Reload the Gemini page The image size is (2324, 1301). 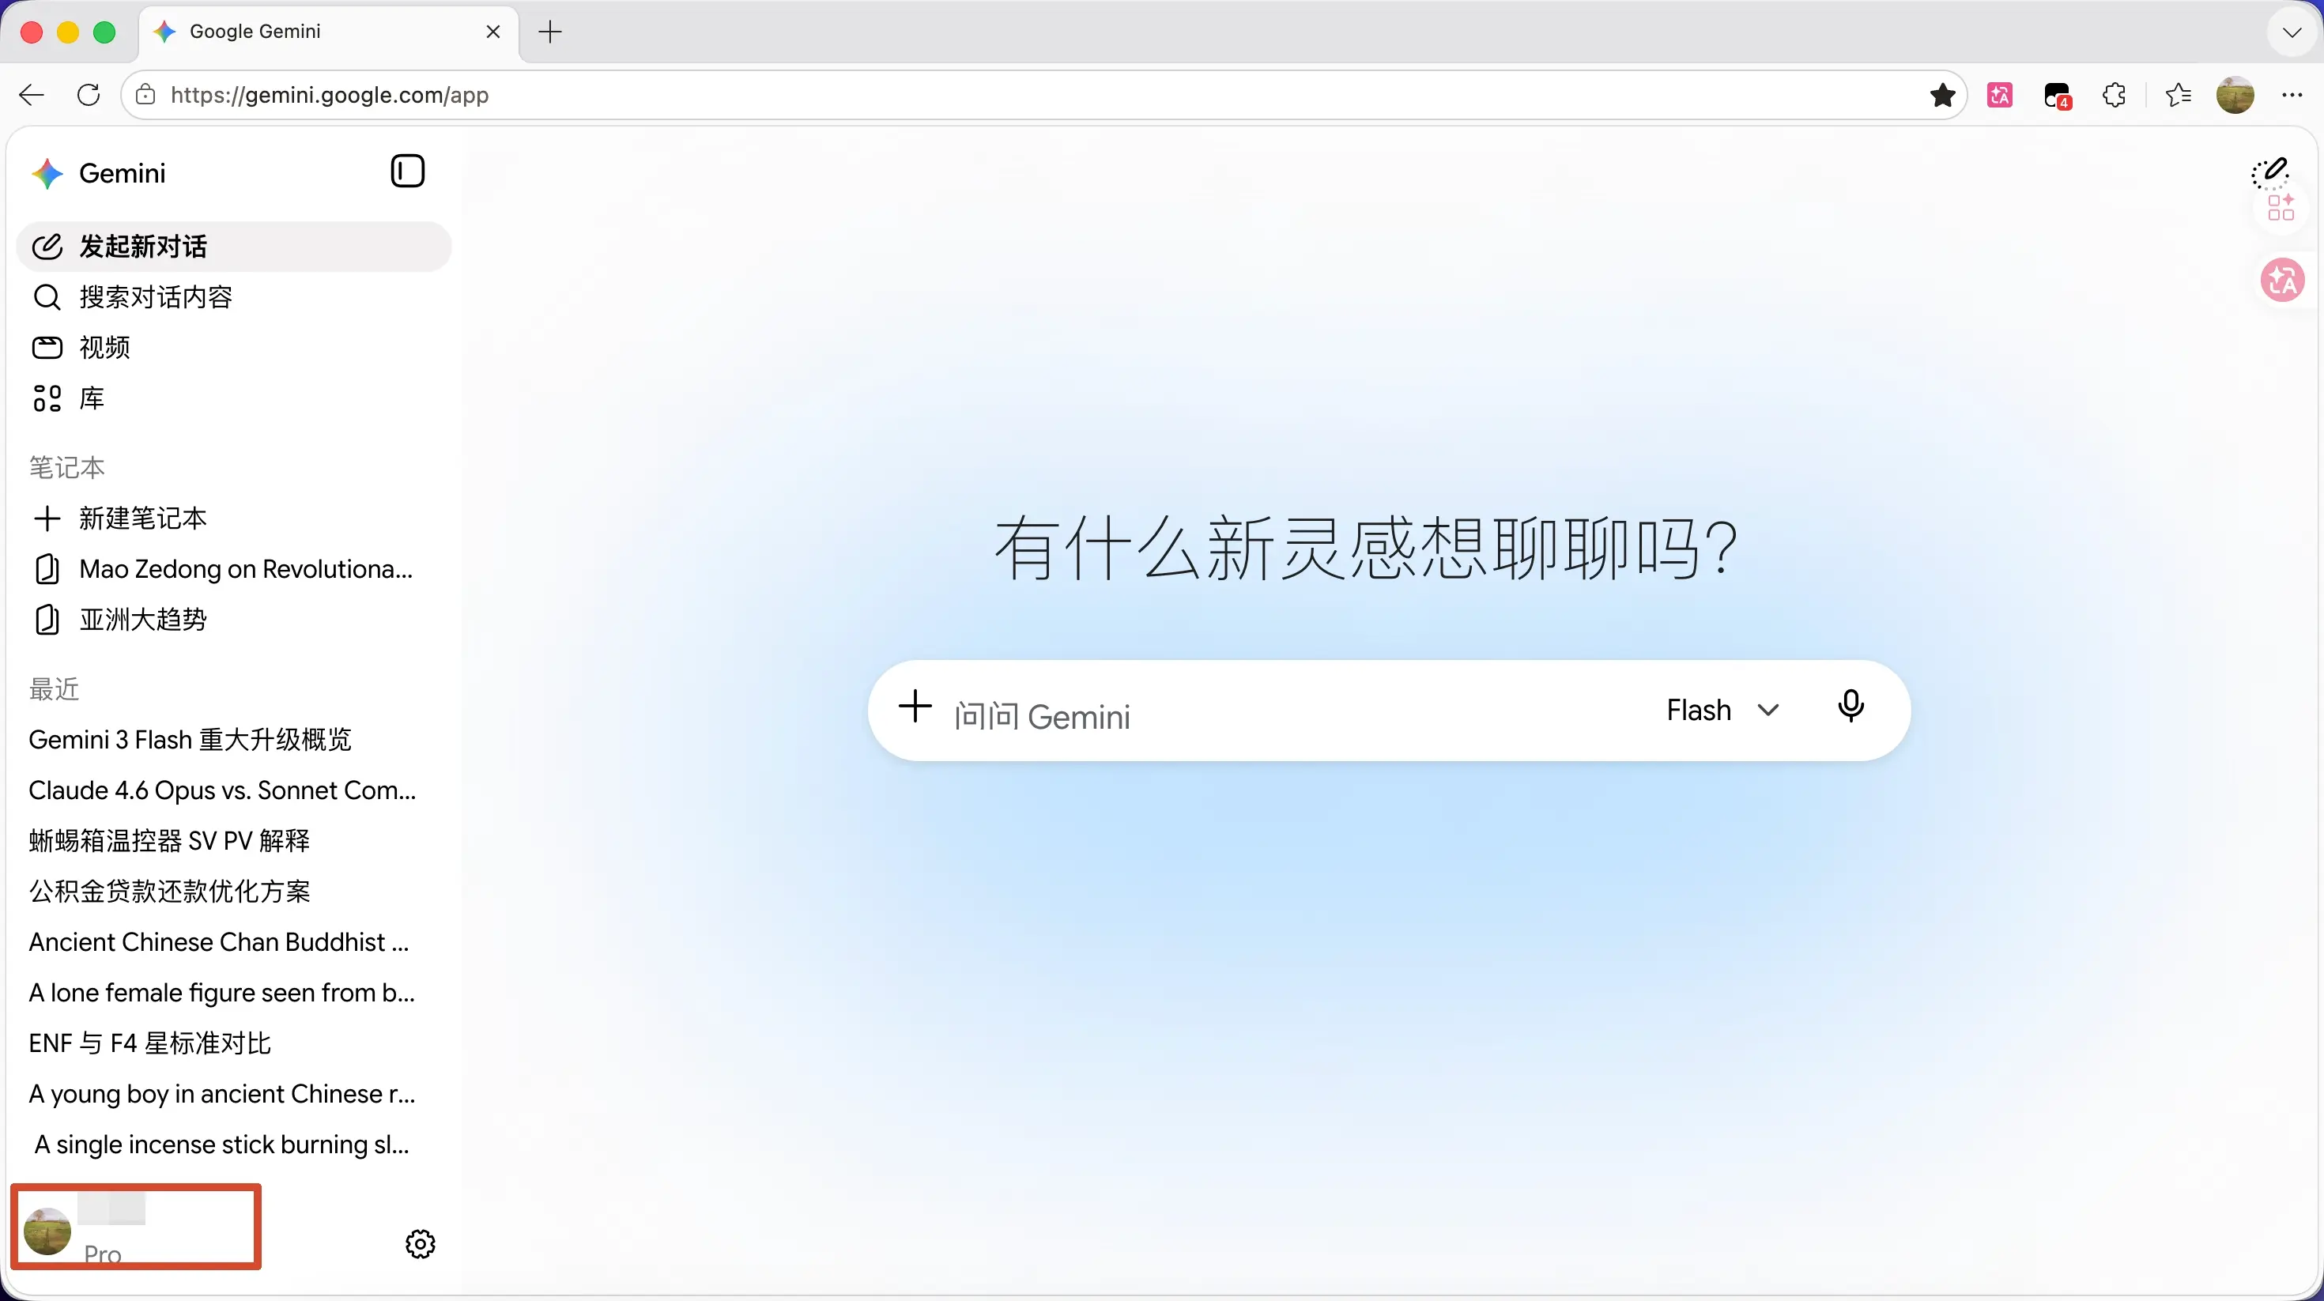(89, 95)
